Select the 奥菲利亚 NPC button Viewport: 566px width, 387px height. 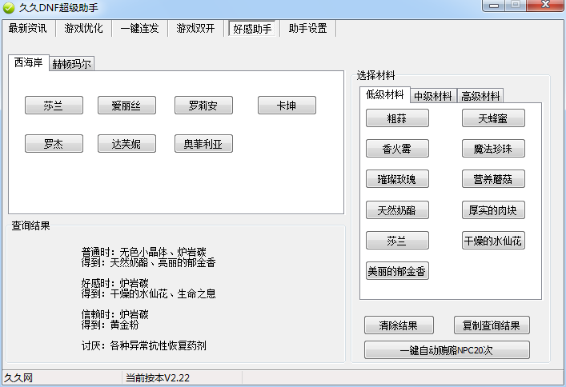point(203,144)
